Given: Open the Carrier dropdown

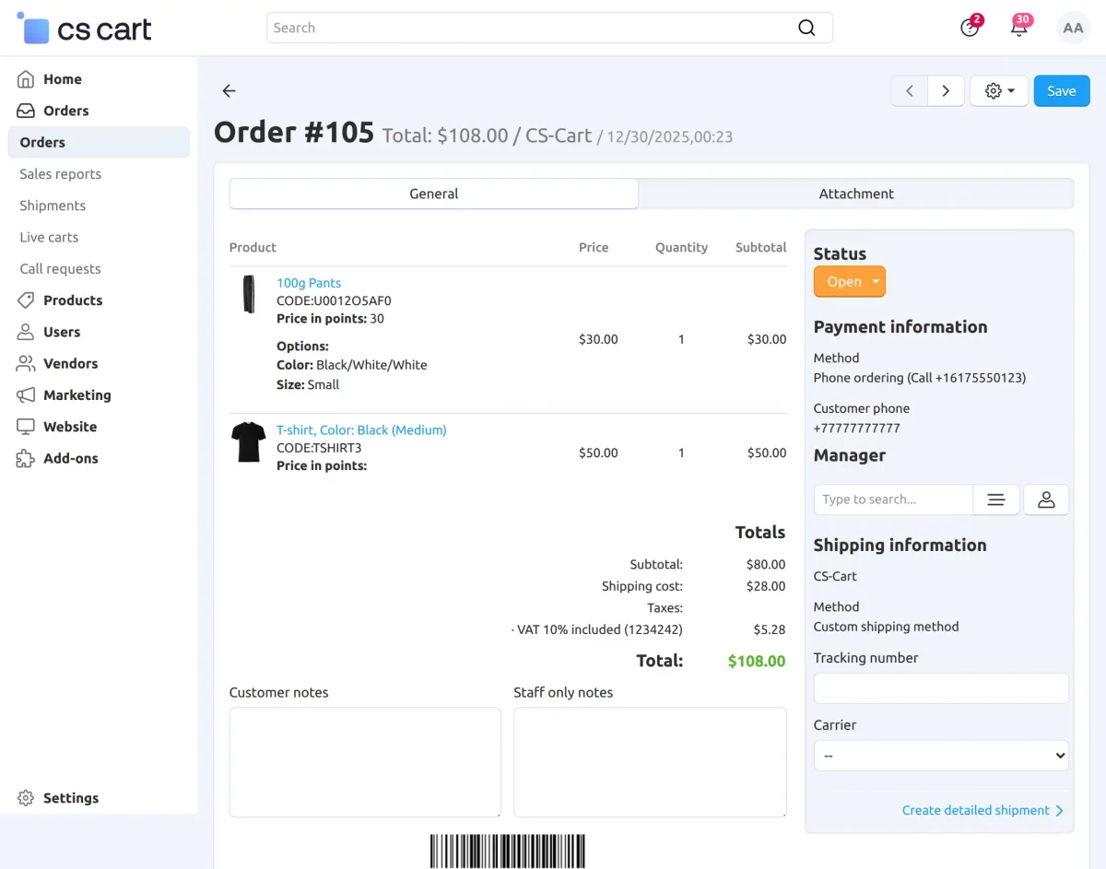Looking at the screenshot, I should 940,755.
